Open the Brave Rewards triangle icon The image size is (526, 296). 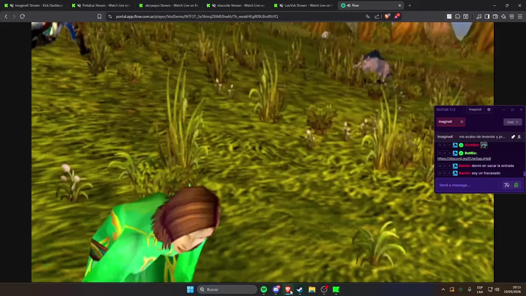397,16
